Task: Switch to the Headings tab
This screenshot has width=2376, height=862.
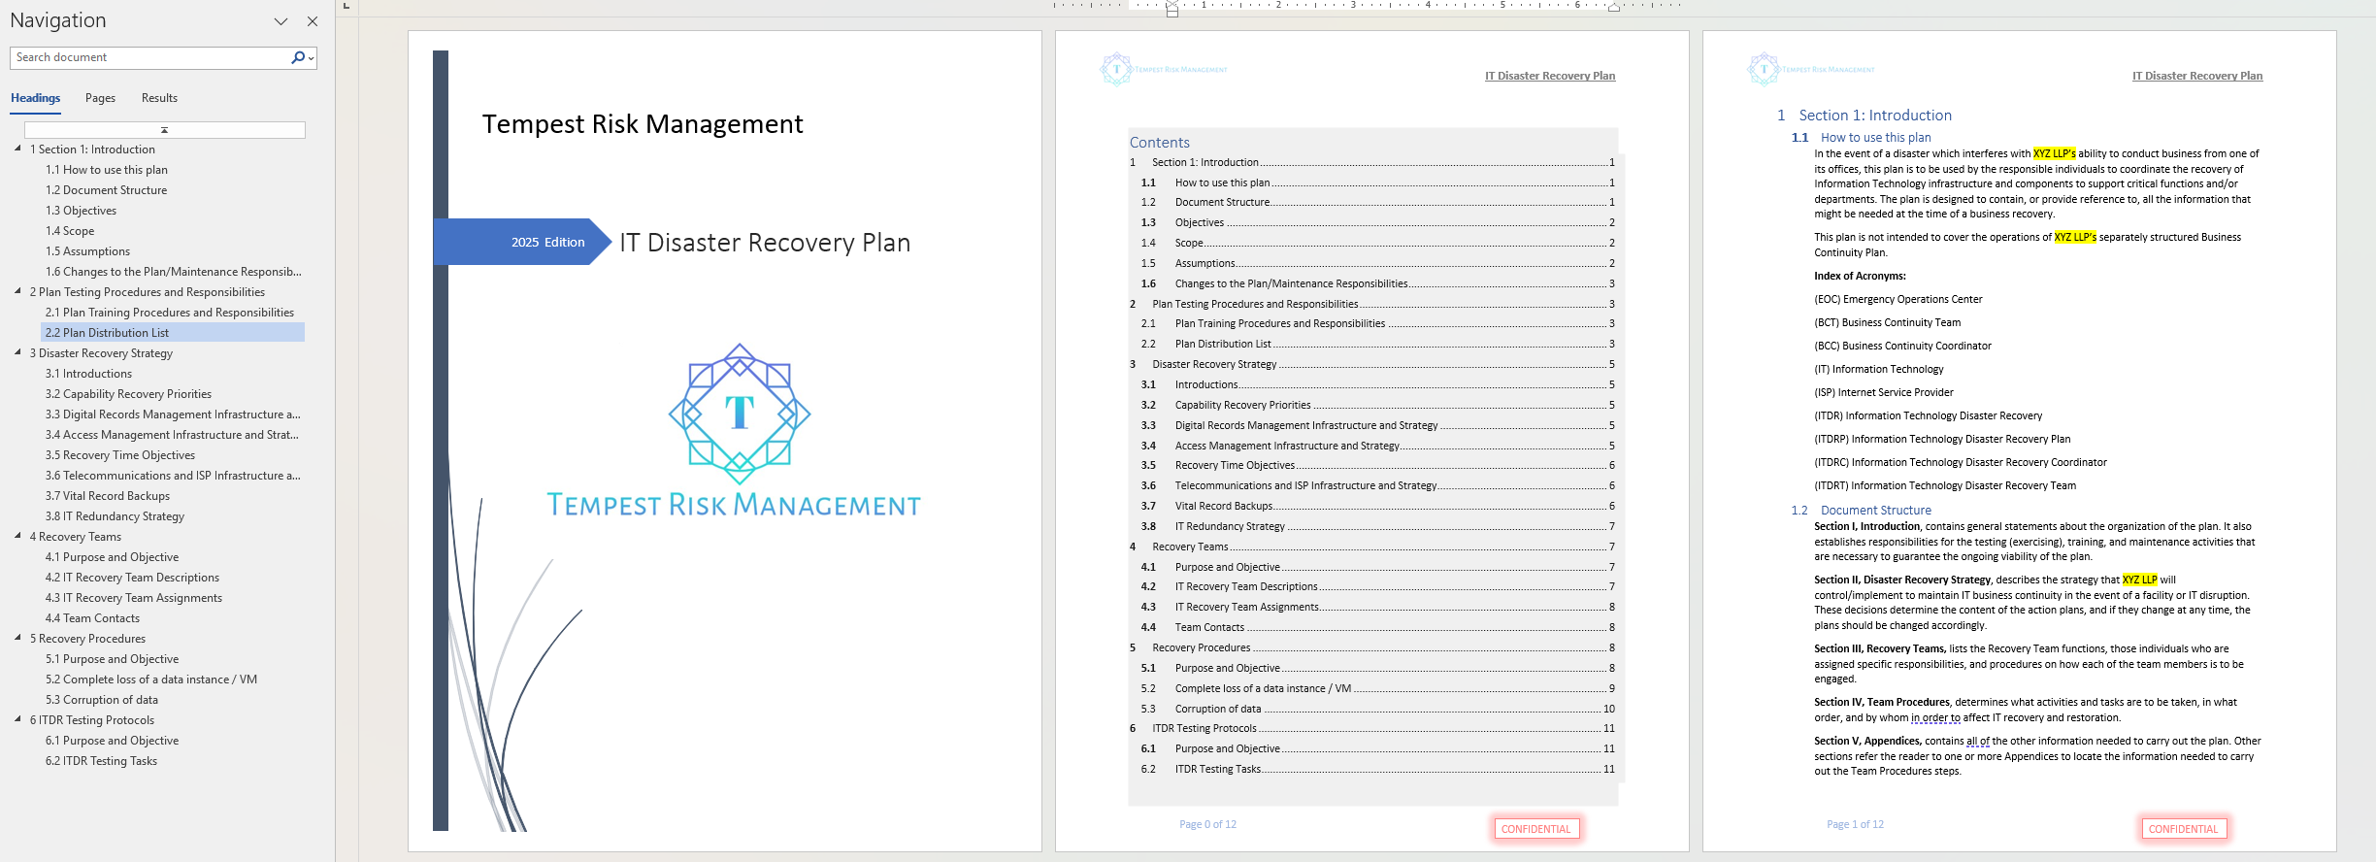Action: (35, 98)
